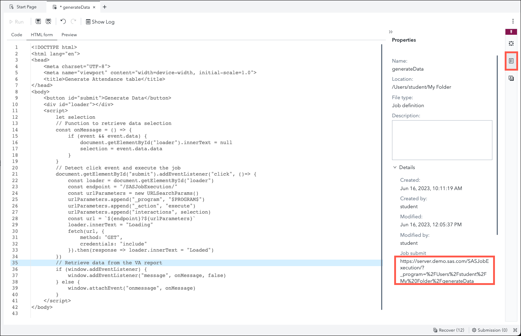
Task: Select the Code tab
Action: (x=17, y=35)
